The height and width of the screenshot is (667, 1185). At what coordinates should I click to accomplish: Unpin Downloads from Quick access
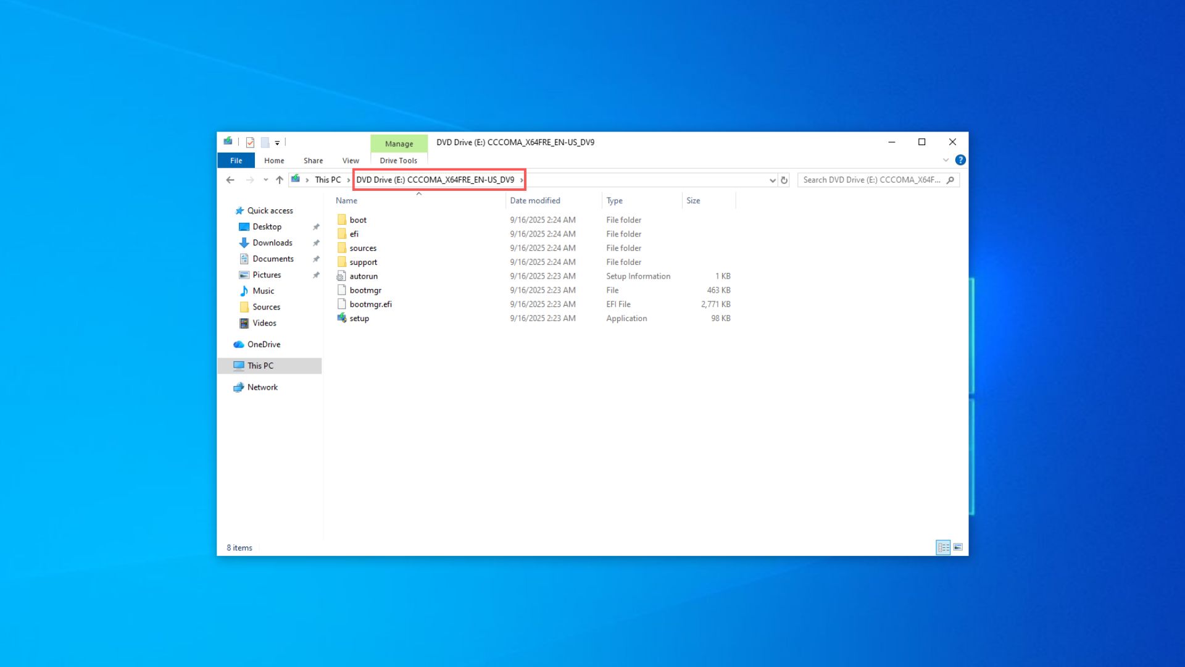tap(316, 243)
